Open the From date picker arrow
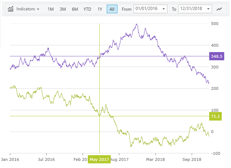The height and width of the screenshot is (168, 231). point(164,9)
